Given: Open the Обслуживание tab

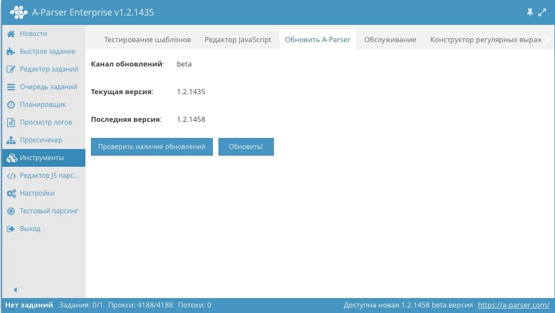Looking at the screenshot, I should (x=390, y=40).
